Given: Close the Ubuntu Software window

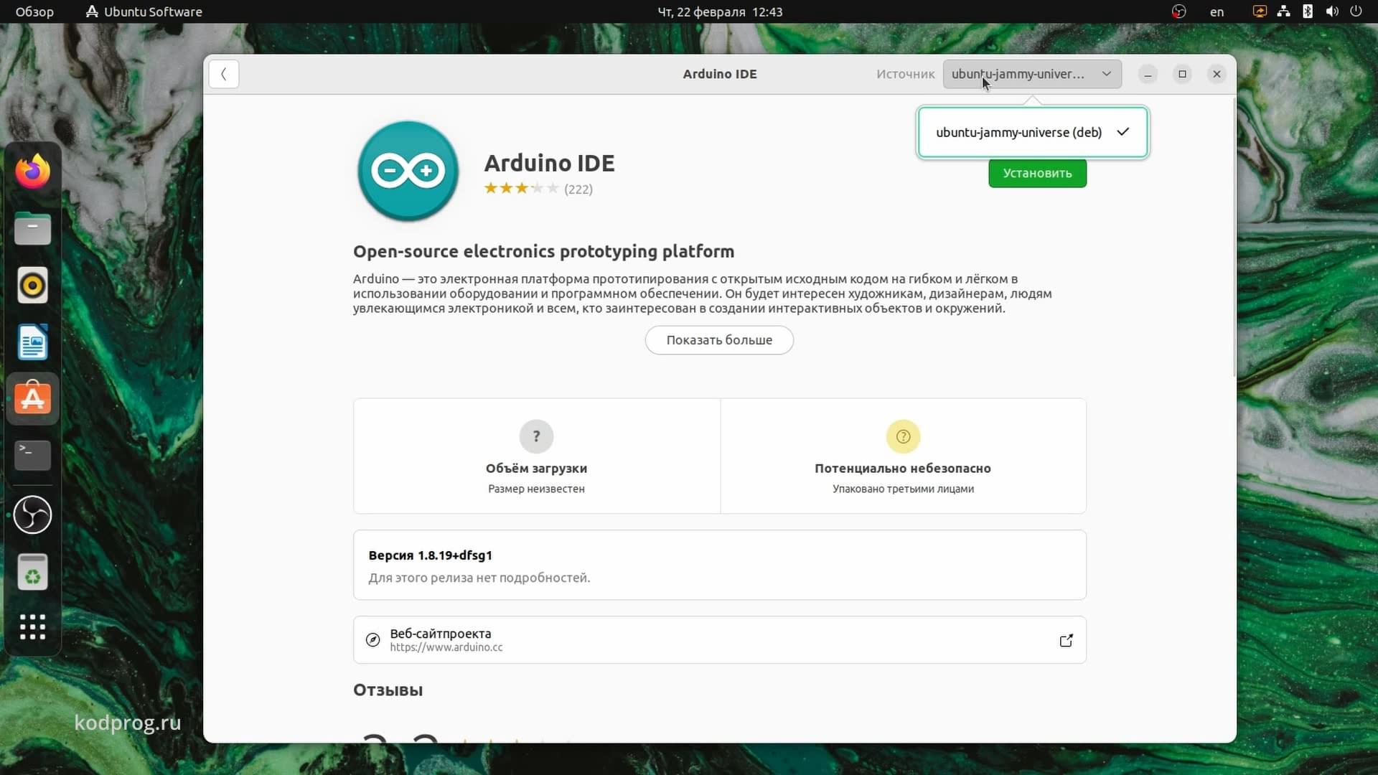Looking at the screenshot, I should coord(1217,74).
